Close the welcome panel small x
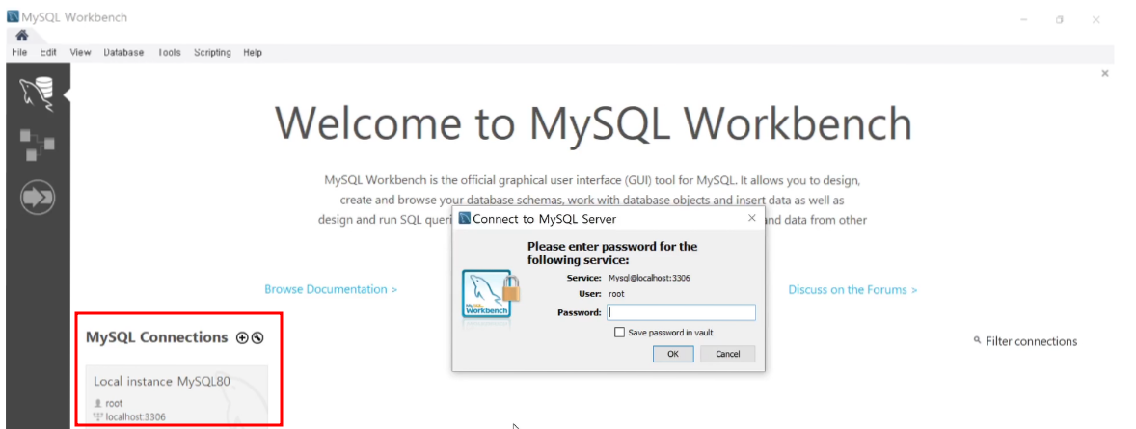 tap(1105, 73)
